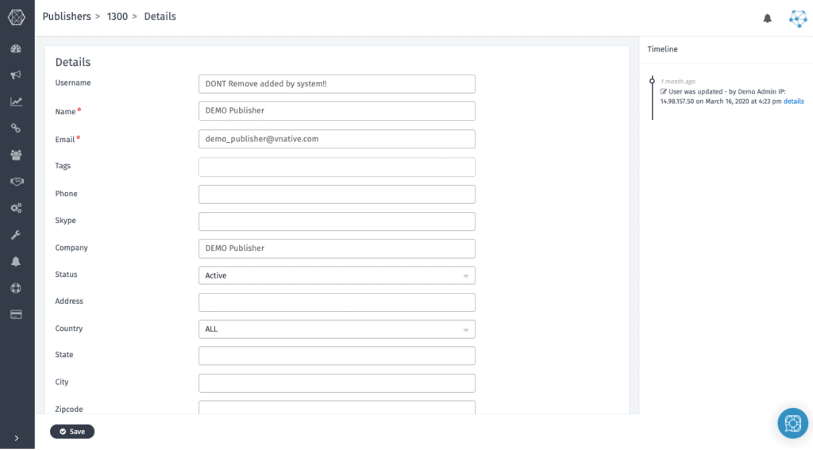Open notifications bell in top header
This screenshot has height=450, width=813.
[x=767, y=18]
